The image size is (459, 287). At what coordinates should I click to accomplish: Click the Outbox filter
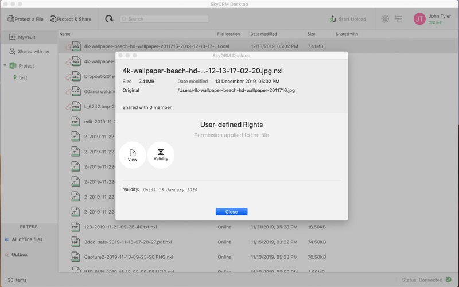pos(16,254)
